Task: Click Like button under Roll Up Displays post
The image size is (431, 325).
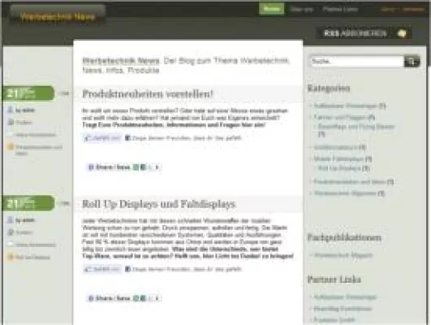Action: (x=102, y=269)
